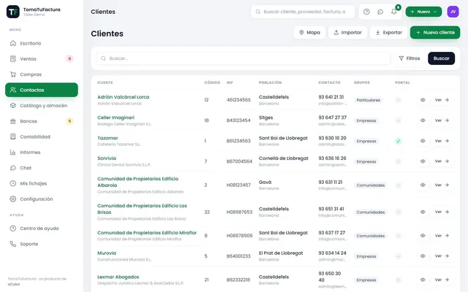The image size is (468, 292).
Task: Click the Compras cart icon
Action: pyautogui.click(x=13, y=74)
